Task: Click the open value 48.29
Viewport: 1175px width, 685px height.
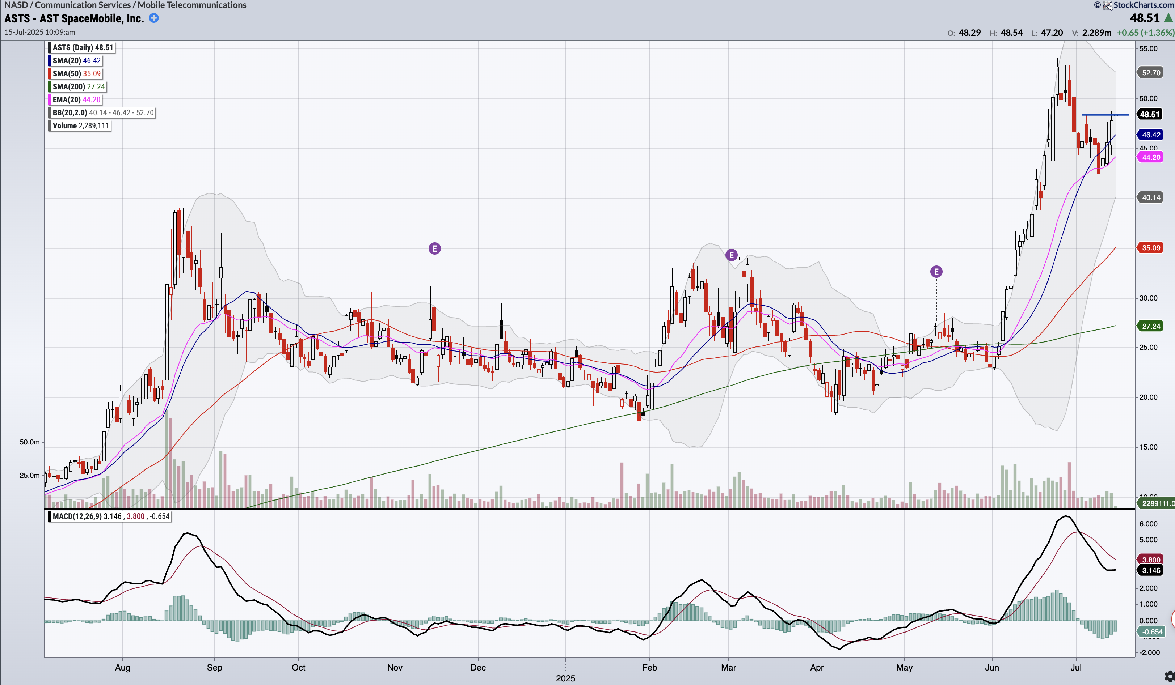Action: click(969, 33)
